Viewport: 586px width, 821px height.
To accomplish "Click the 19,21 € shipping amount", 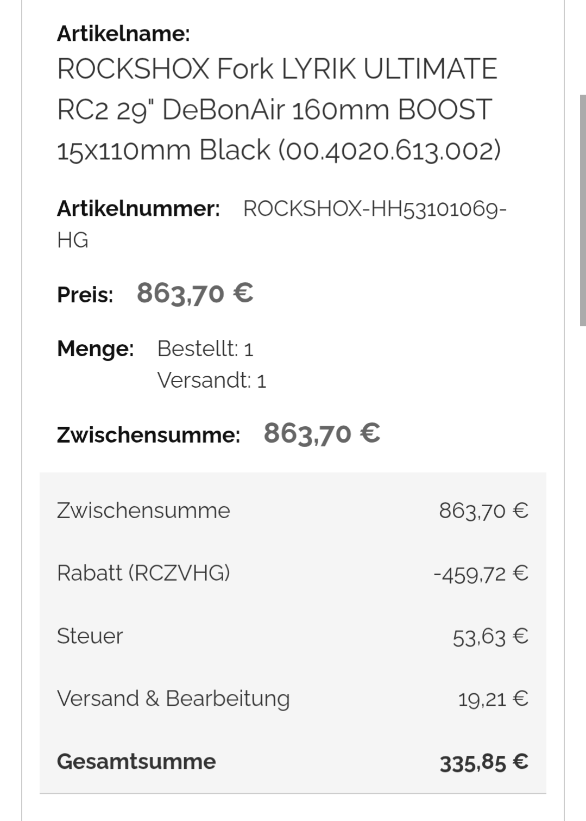I will [x=493, y=699].
